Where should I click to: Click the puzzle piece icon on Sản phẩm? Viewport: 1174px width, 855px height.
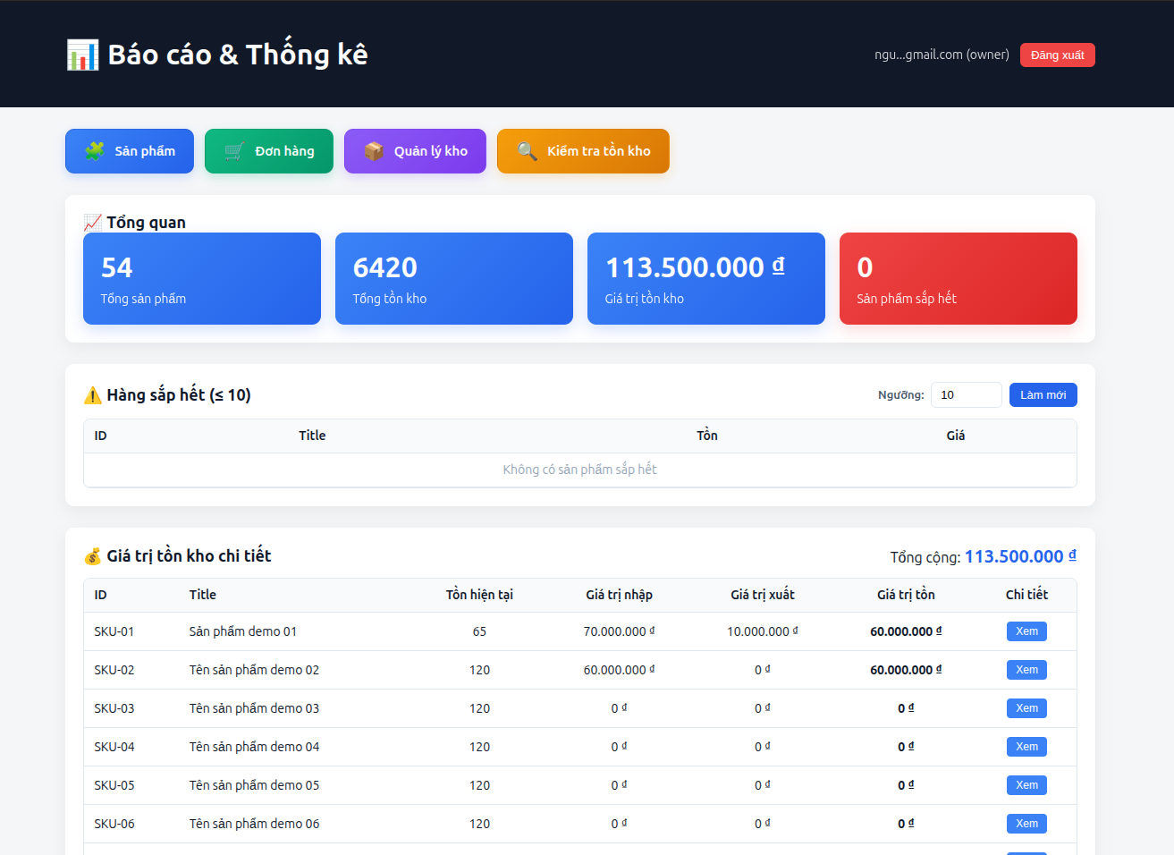(94, 151)
